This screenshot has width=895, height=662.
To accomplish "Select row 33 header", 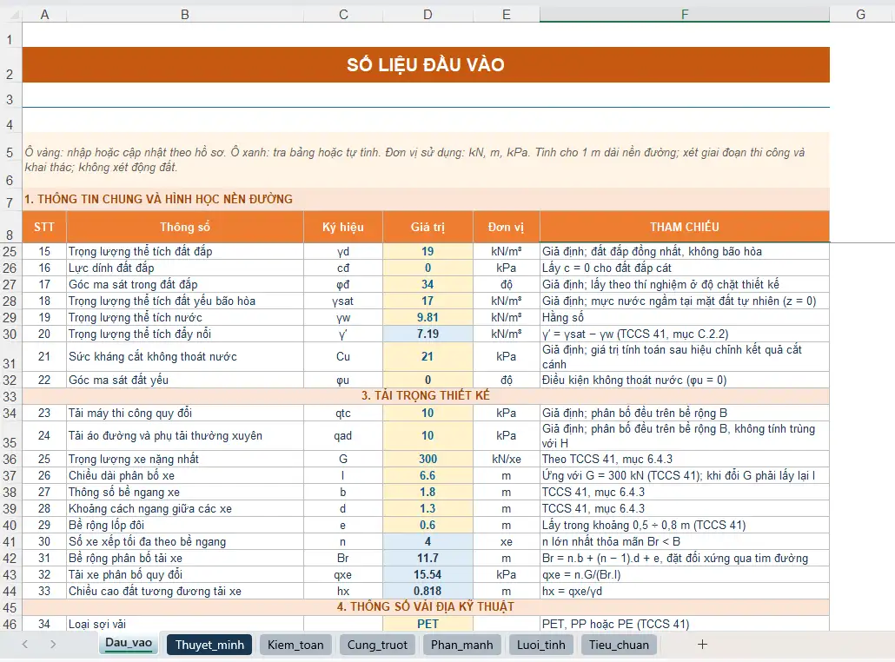I will (10, 396).
